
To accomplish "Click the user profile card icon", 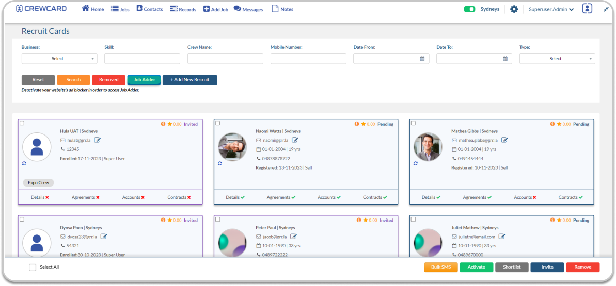I will click(x=587, y=9).
